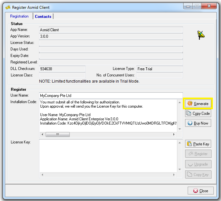This screenshot has width=221, height=201.
Task: Click the red Close button icon
Action: 195,191
